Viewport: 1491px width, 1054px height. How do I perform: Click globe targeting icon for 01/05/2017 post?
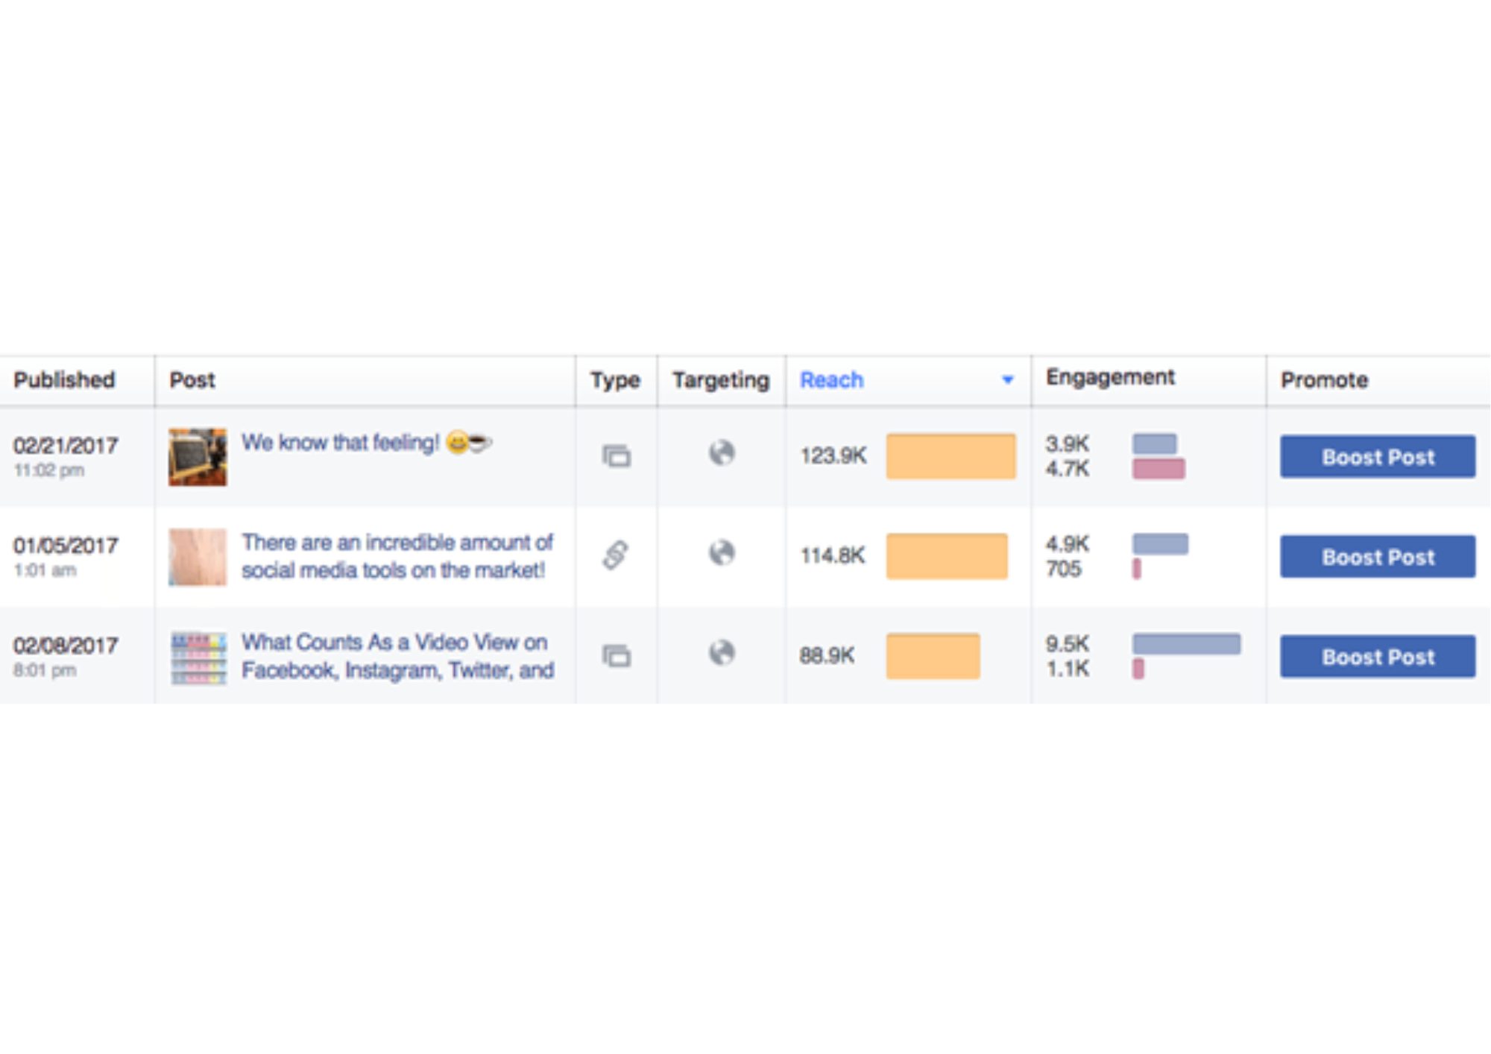pos(722,553)
